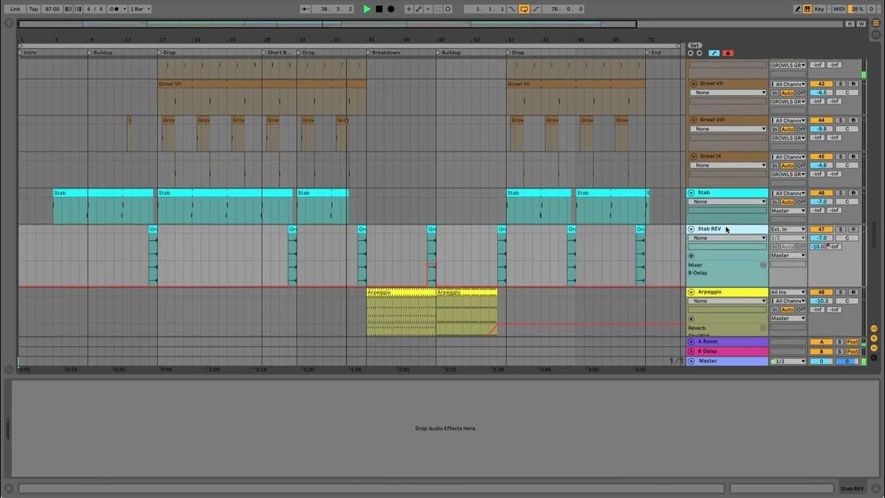Open Stab REV Ext. In input dropdown
Image resolution: width=885 pixels, height=498 pixels.
coord(788,229)
